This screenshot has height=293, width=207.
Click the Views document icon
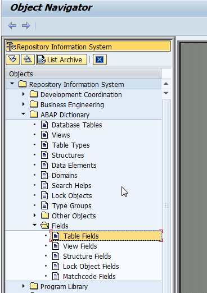(x=44, y=135)
